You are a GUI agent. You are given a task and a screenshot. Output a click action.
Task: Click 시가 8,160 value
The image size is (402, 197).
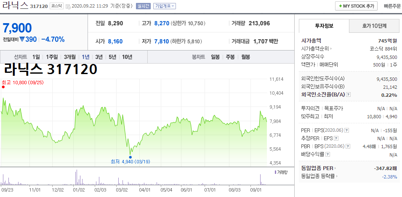tap(115, 41)
